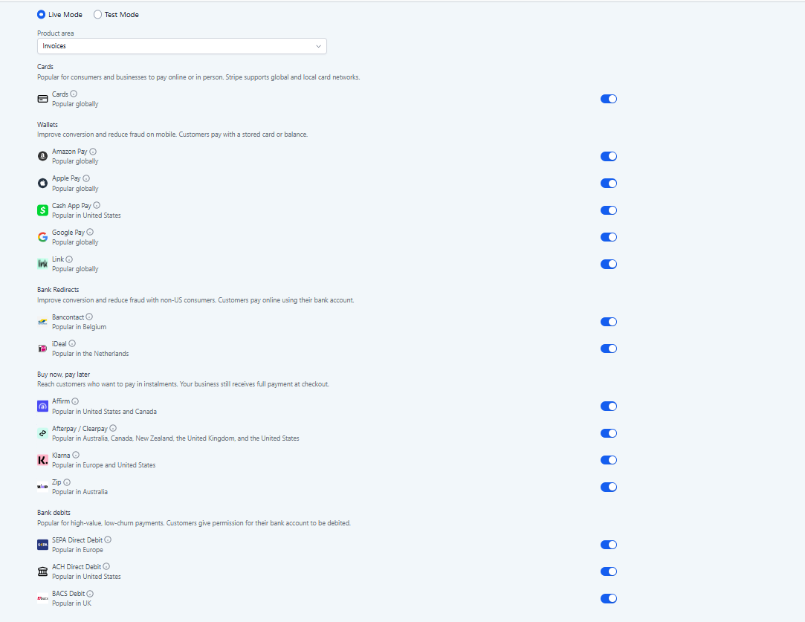
Task: Disable the BACS Debit switch
Action: (x=608, y=598)
